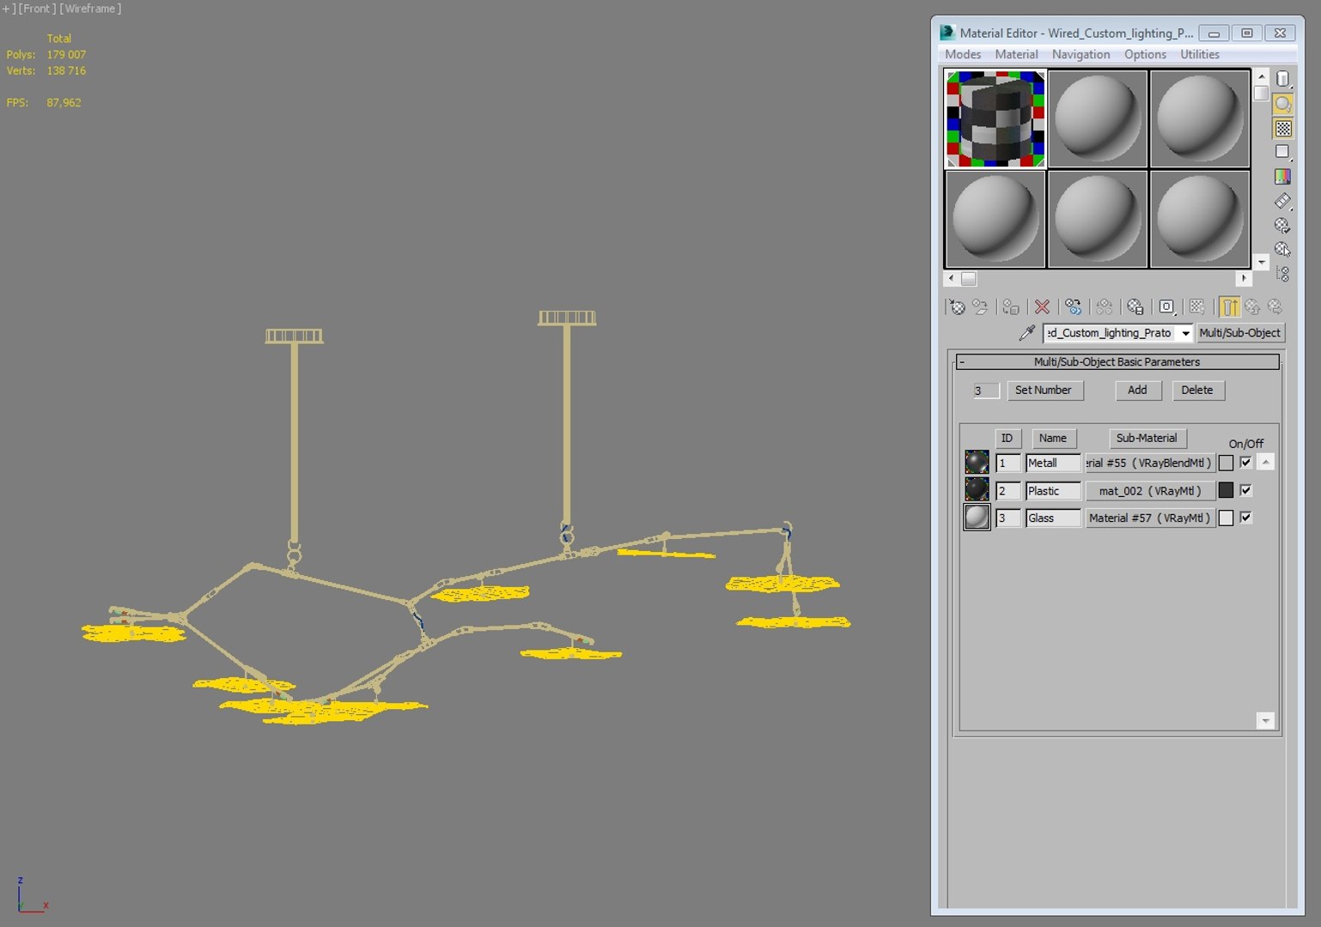Click the Material ID Channel icon
1321x927 pixels.
(1166, 306)
